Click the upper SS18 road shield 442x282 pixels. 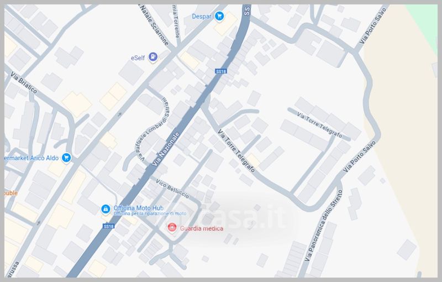[220, 71]
